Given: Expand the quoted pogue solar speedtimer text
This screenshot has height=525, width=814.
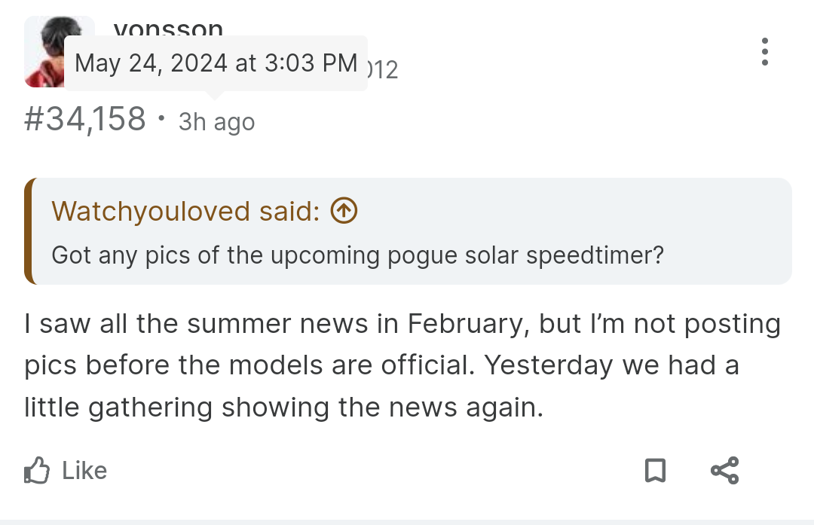Looking at the screenshot, I should point(358,255).
